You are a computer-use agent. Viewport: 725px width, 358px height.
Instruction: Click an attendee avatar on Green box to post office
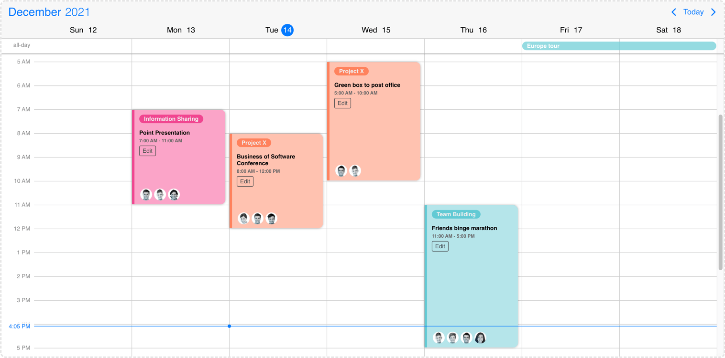pos(341,170)
